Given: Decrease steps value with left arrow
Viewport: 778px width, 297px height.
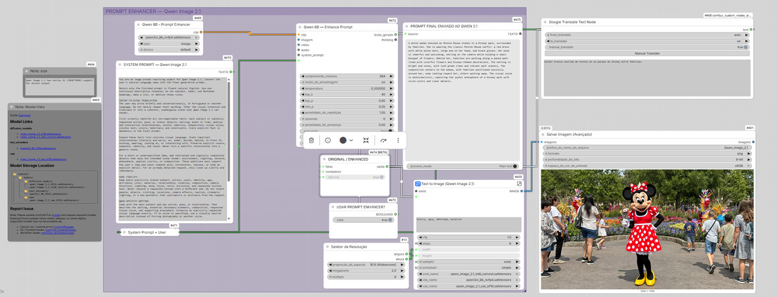Looking at the screenshot, I should (x=420, y=243).
